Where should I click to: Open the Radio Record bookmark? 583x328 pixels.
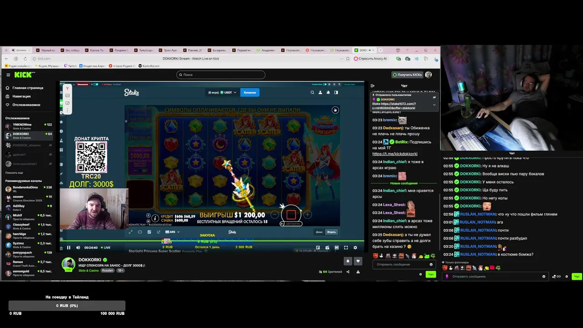[x=149, y=66]
